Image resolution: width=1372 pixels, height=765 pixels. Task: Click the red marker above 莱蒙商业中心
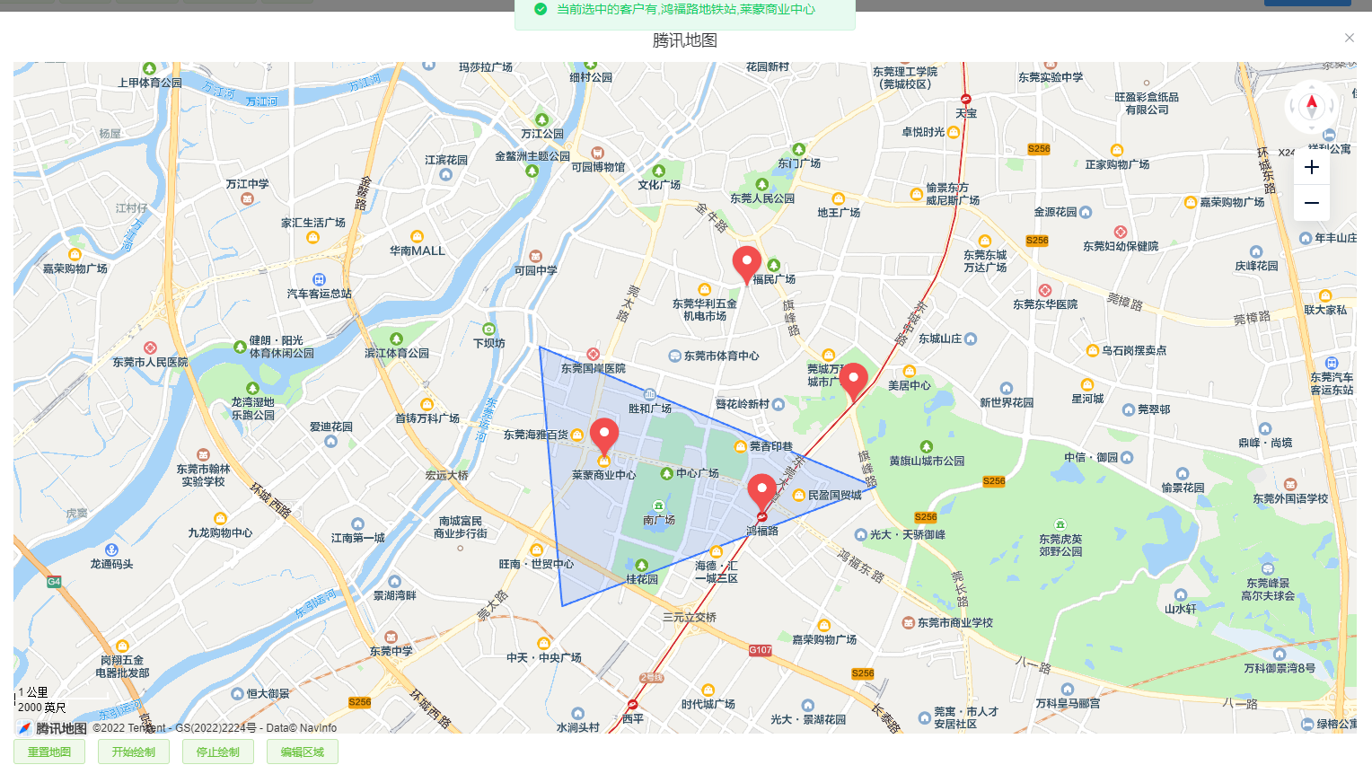coord(604,436)
